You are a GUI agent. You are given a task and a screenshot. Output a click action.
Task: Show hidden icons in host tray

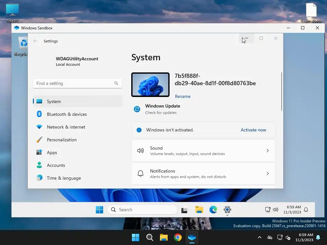coord(260,237)
